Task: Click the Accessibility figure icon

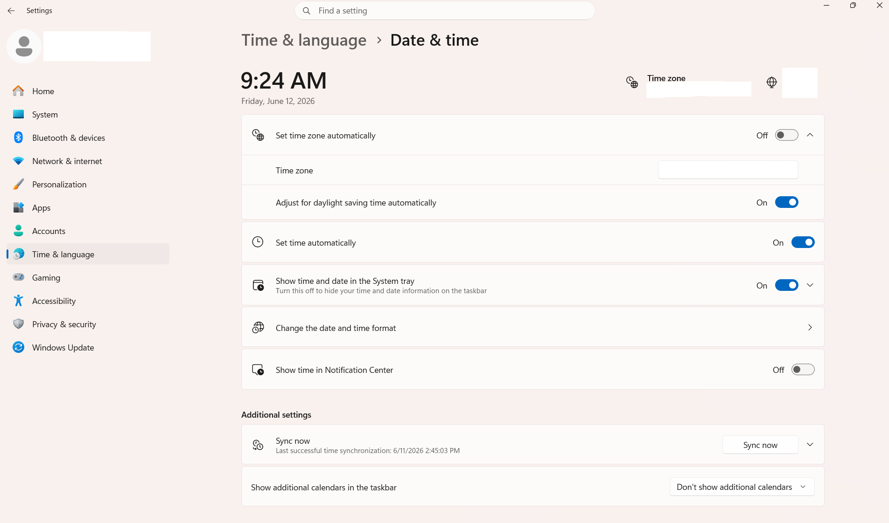Action: tap(18, 301)
